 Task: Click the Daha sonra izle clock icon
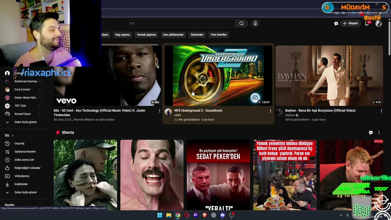pos(7,160)
